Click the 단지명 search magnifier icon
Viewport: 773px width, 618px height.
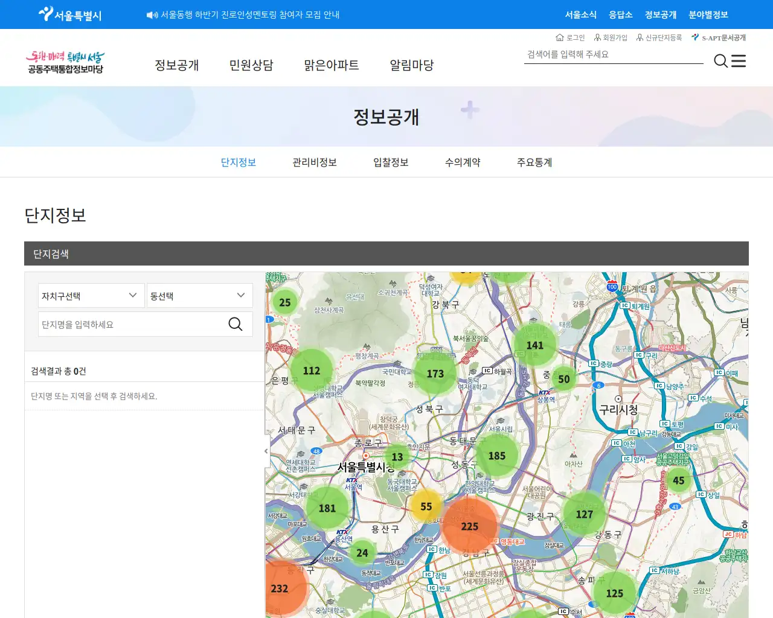(235, 324)
